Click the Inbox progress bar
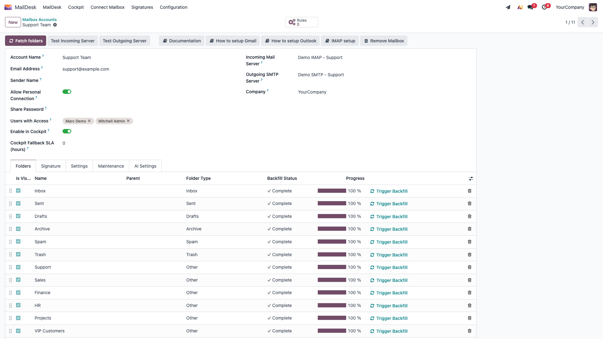This screenshot has height=339, width=603. [x=332, y=191]
